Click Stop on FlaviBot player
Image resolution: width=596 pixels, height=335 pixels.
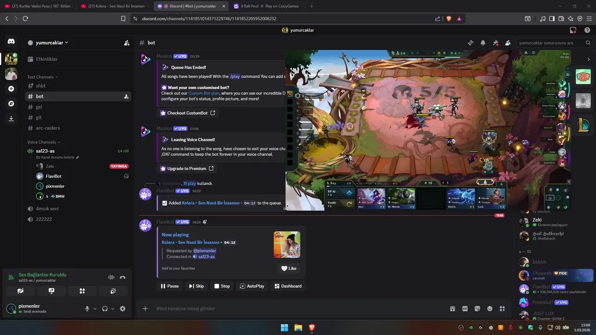tap(222, 286)
